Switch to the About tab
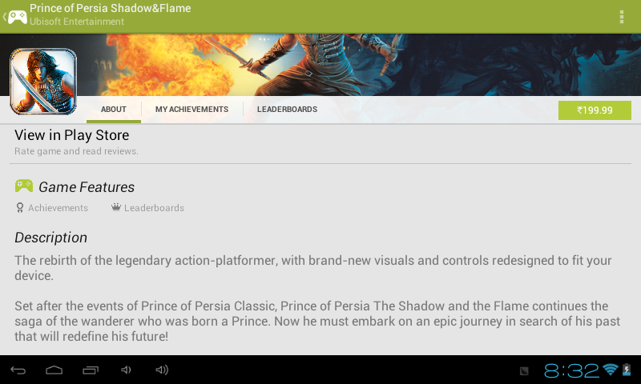The height and width of the screenshot is (384, 641). click(114, 110)
